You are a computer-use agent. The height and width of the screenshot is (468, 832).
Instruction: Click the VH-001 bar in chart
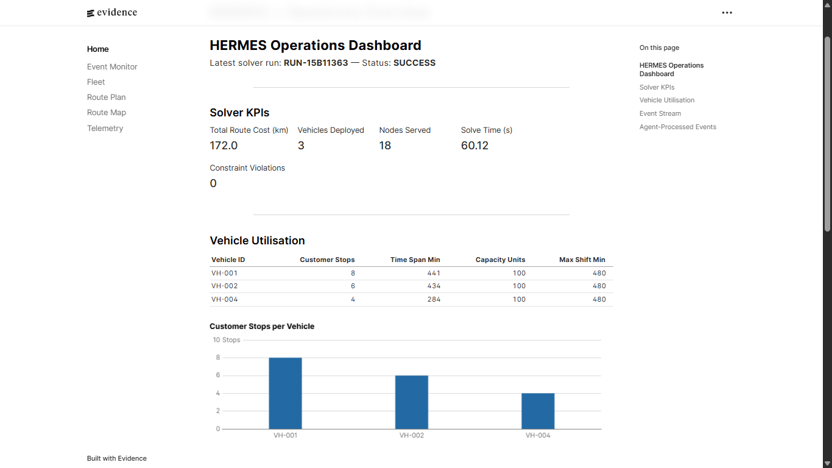click(x=285, y=393)
